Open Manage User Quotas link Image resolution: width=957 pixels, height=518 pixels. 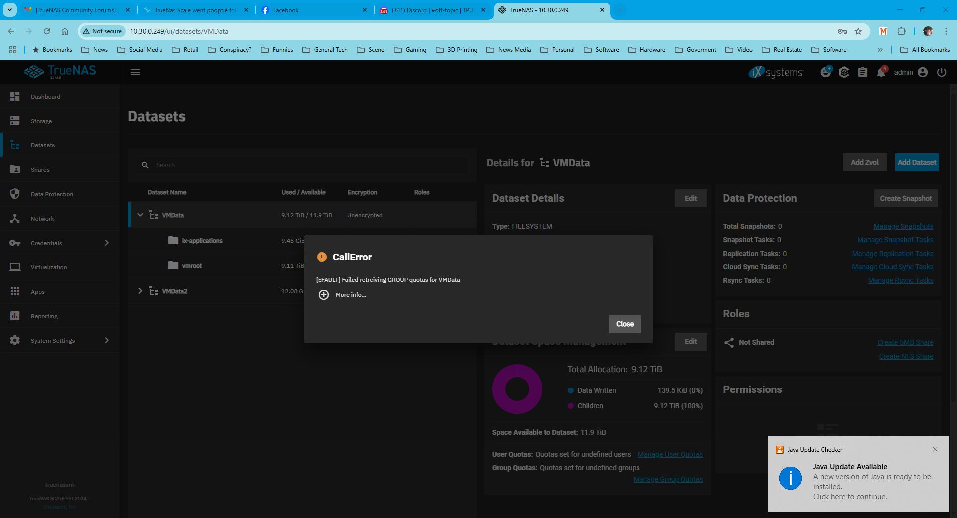(x=670, y=454)
